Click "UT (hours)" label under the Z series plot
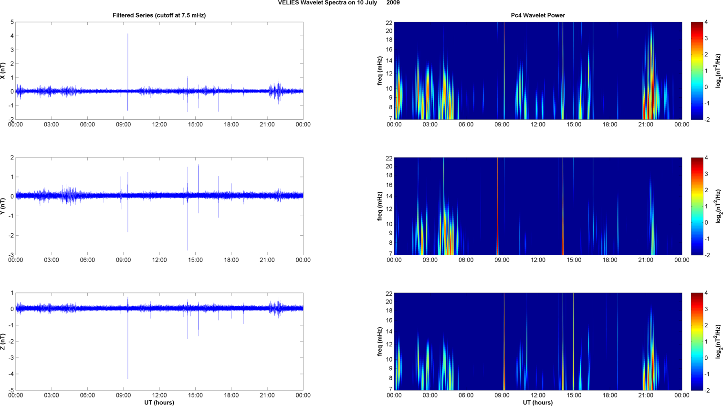The height and width of the screenshot is (406, 723). point(159,402)
